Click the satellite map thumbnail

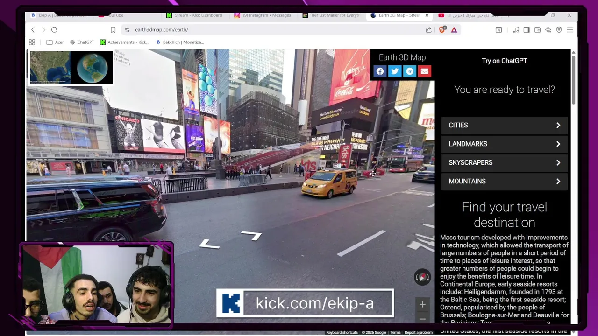[50, 68]
